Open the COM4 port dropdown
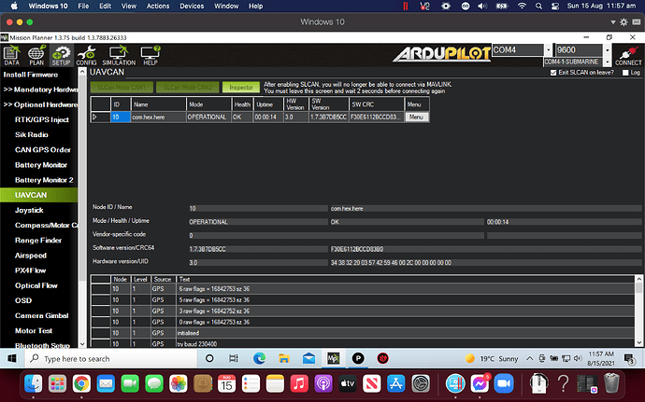This screenshot has width=645, height=402. click(x=549, y=50)
